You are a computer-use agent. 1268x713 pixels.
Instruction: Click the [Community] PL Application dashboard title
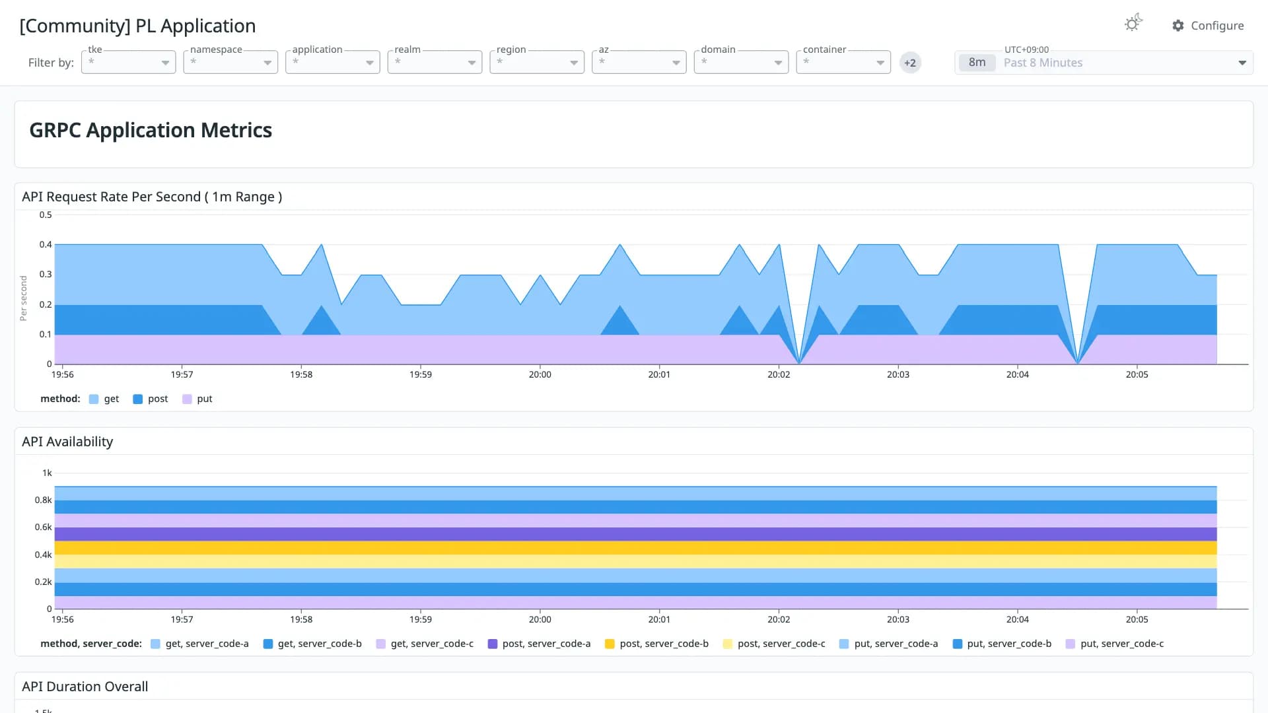tap(137, 26)
